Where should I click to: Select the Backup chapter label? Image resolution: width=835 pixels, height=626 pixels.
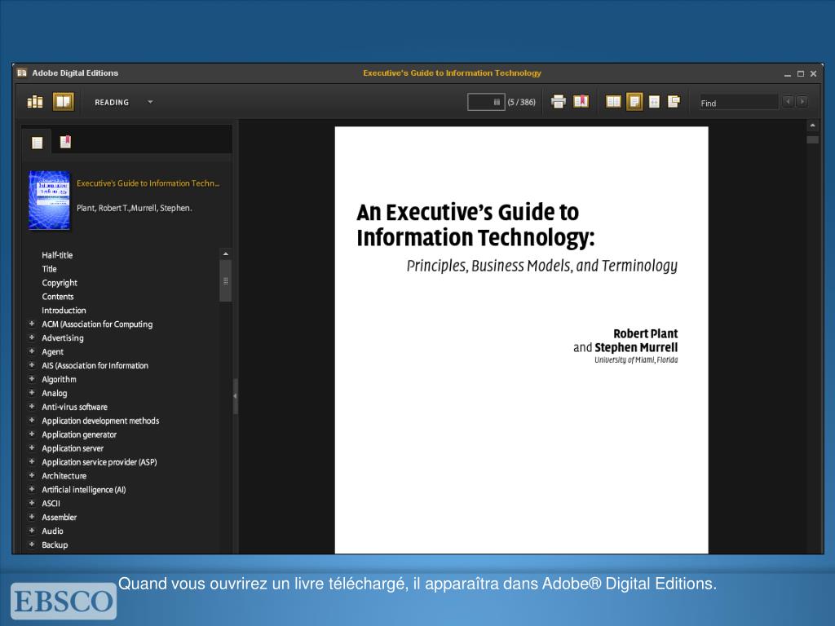pyautogui.click(x=55, y=545)
